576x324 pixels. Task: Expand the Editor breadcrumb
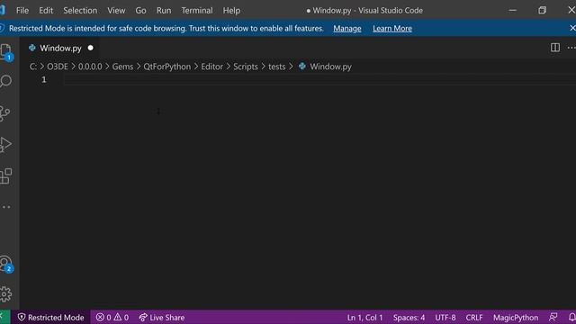pyautogui.click(x=212, y=67)
